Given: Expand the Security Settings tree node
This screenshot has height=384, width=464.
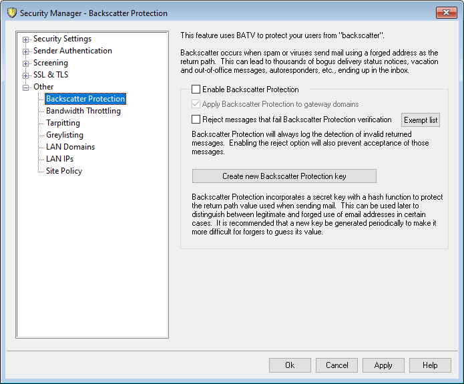Looking at the screenshot, I should (26, 39).
